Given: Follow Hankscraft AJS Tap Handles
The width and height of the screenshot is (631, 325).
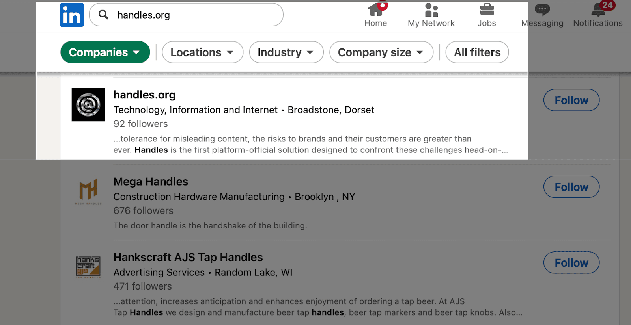Looking at the screenshot, I should pos(571,262).
